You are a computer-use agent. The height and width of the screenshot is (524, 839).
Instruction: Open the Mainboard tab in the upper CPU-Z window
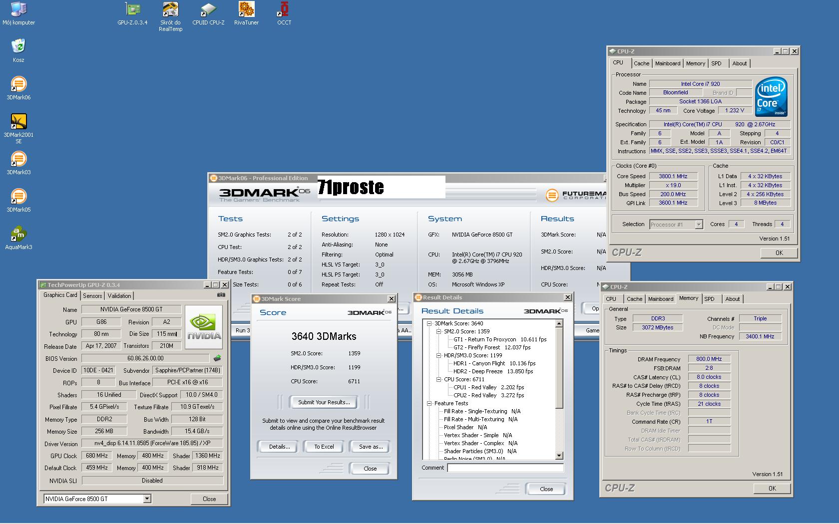(668, 63)
